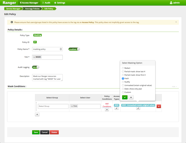Cancel editing the policy
This screenshot has height=143, width=186.
(x=45, y=132)
